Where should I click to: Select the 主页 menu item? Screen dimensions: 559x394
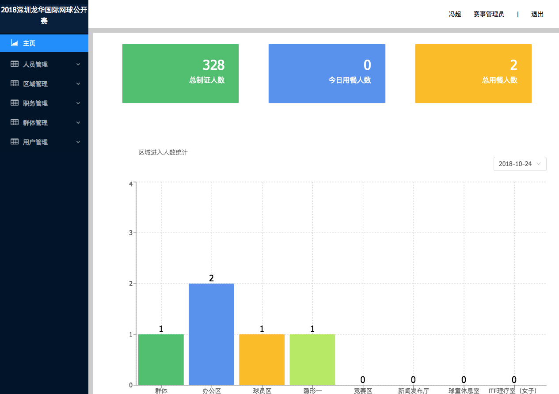(29, 43)
